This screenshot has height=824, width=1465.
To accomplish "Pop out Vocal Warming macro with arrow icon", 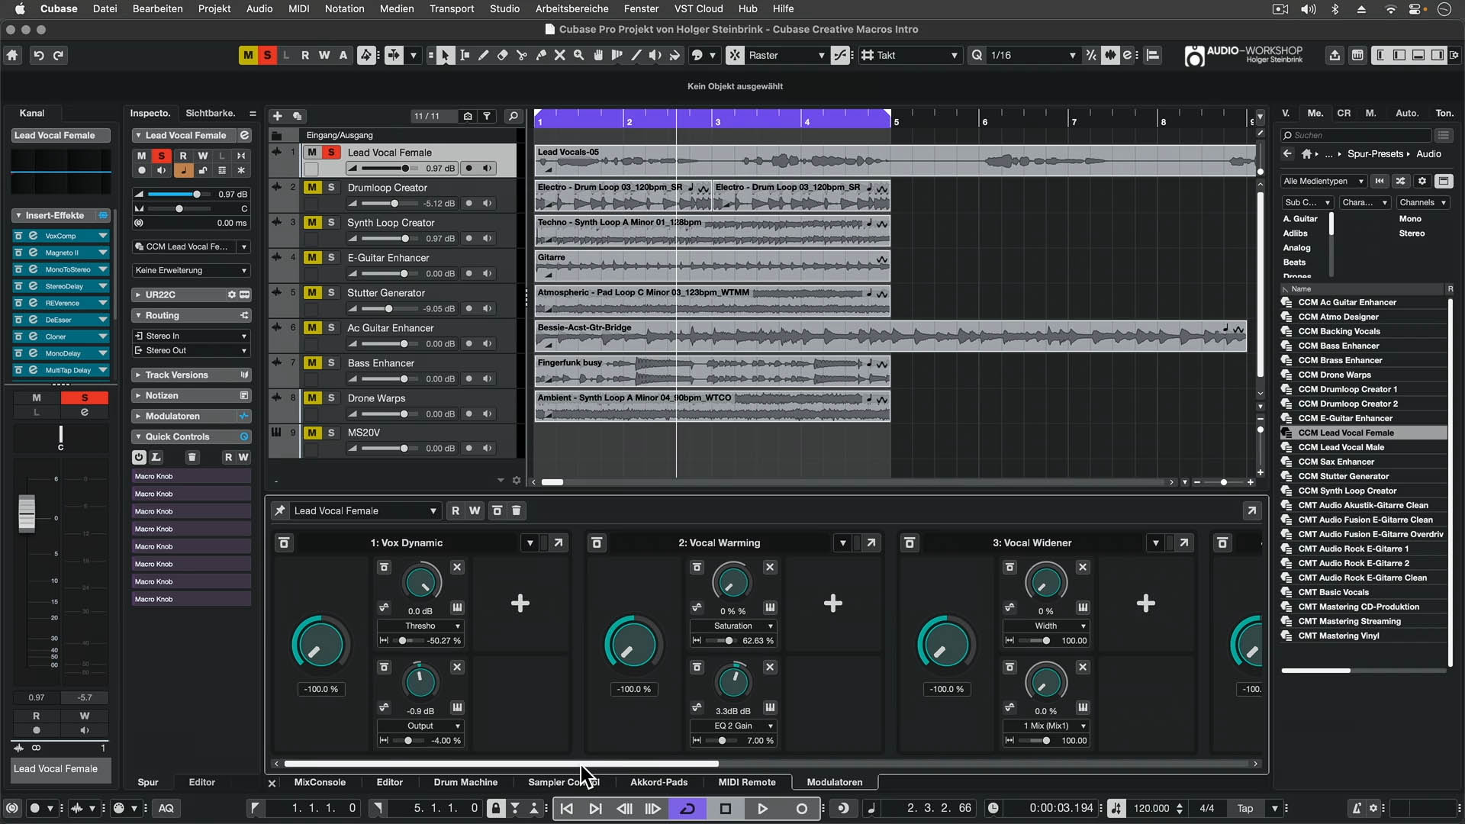I will point(871,542).
